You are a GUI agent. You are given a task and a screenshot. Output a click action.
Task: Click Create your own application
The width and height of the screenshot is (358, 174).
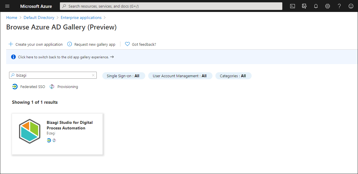coord(36,44)
